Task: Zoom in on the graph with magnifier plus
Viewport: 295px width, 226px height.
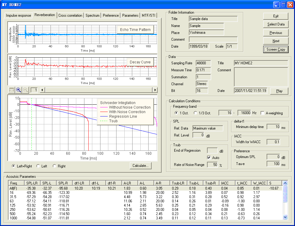Action: pos(18,90)
